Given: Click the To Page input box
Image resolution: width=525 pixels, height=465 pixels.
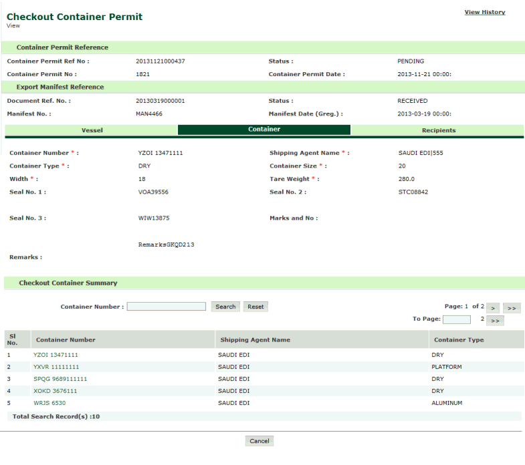Looking at the screenshot, I should pyautogui.click(x=456, y=319).
